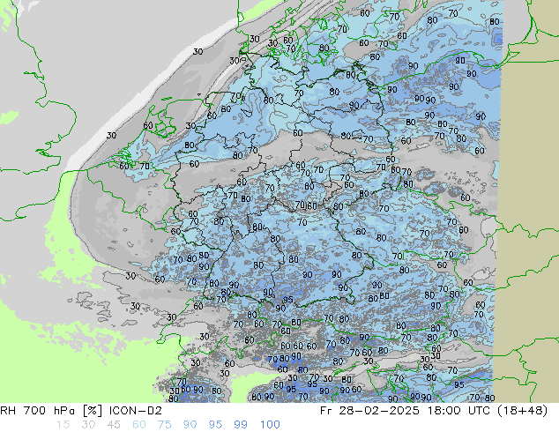Click the 'ICON-D2' model label
Viewport: 559px width, 432px height.
(136, 411)
